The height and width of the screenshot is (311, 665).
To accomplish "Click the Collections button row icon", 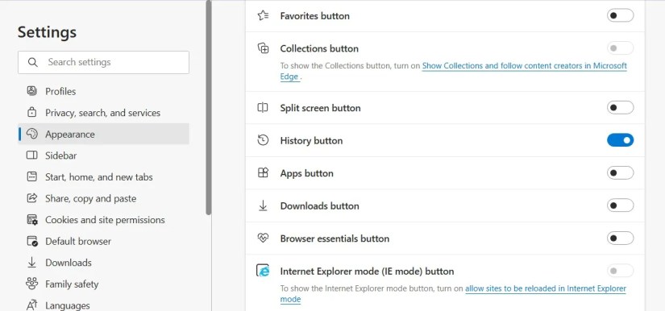I will pyautogui.click(x=264, y=48).
